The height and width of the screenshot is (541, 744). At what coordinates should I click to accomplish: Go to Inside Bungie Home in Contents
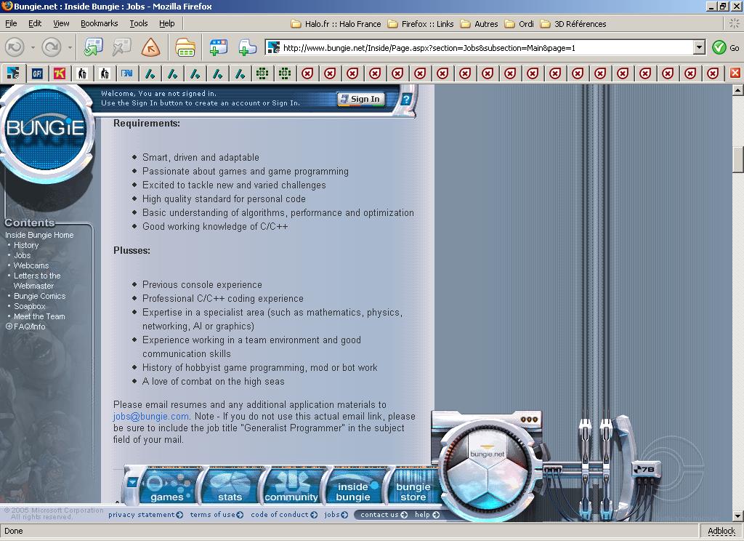39,235
